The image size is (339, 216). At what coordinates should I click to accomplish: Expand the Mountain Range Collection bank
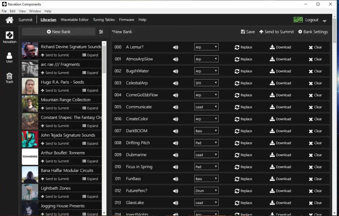pyautogui.click(x=90, y=108)
